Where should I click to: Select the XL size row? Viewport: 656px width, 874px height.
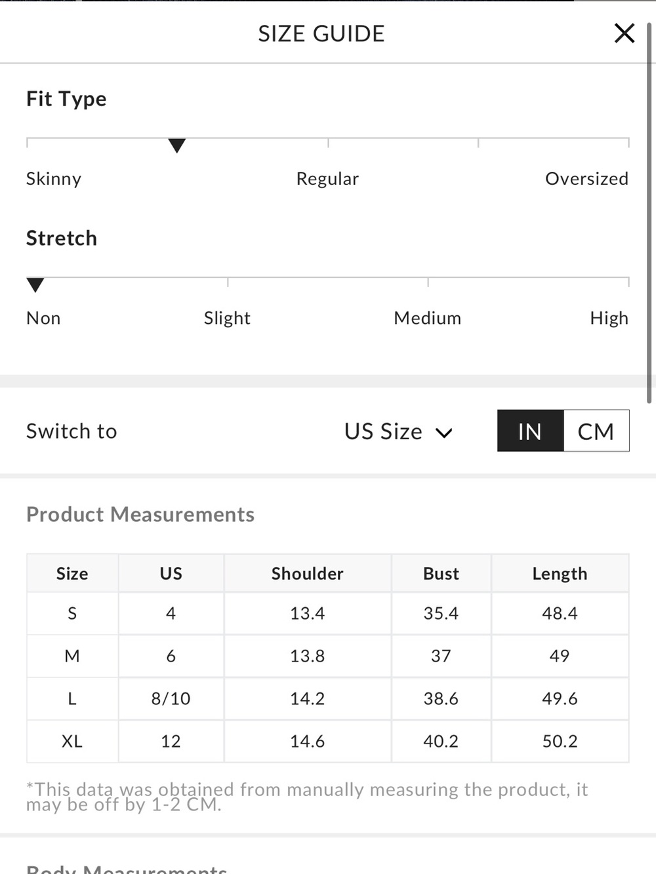(327, 741)
